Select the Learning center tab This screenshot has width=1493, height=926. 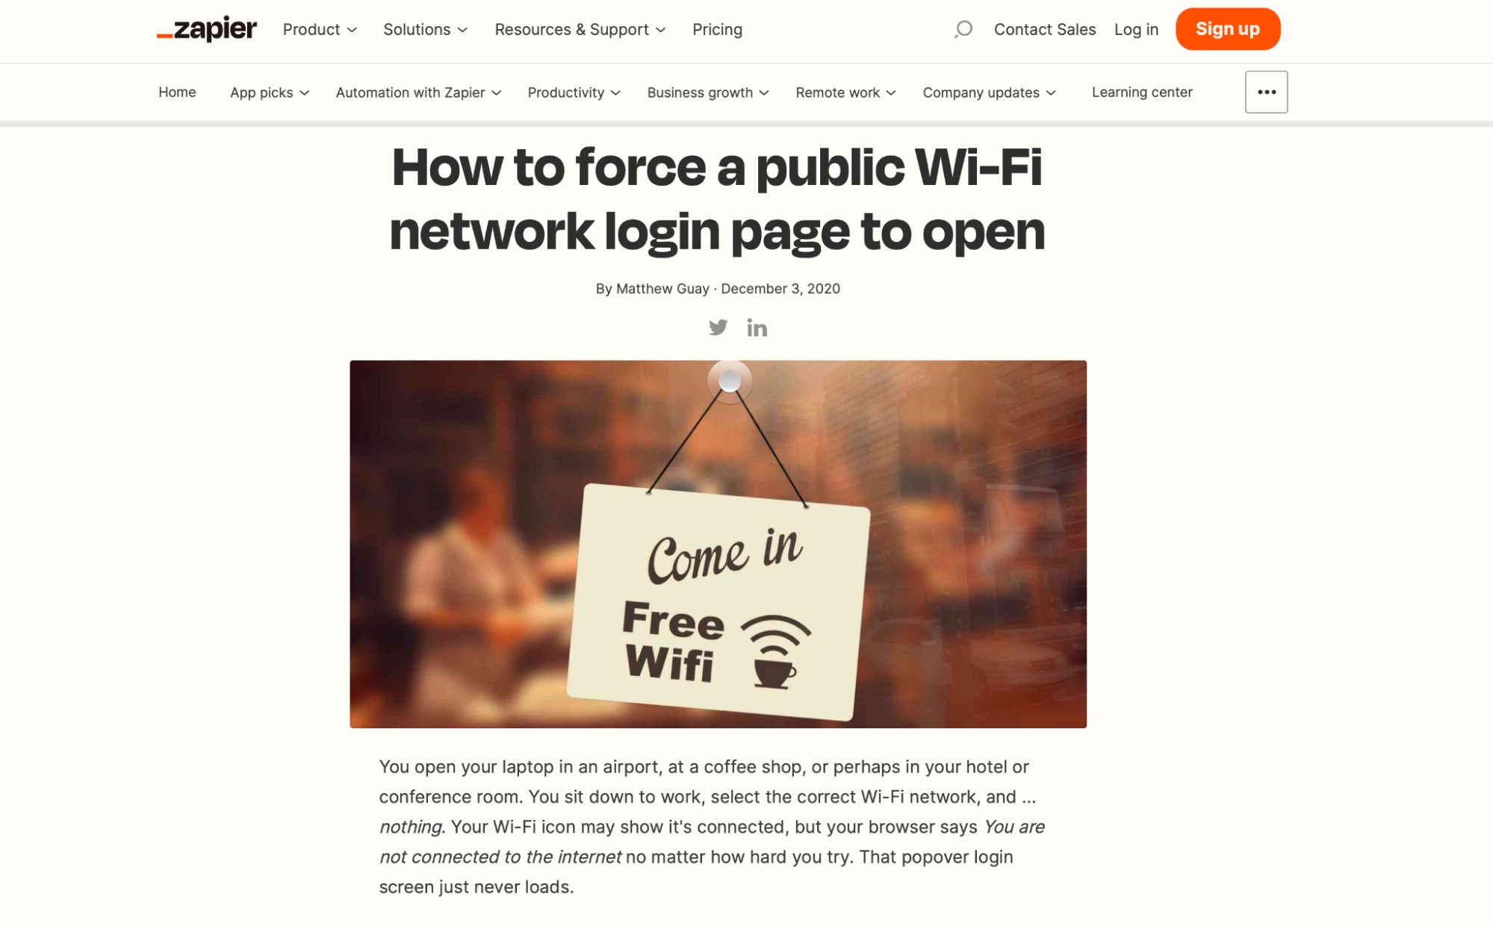tap(1142, 92)
